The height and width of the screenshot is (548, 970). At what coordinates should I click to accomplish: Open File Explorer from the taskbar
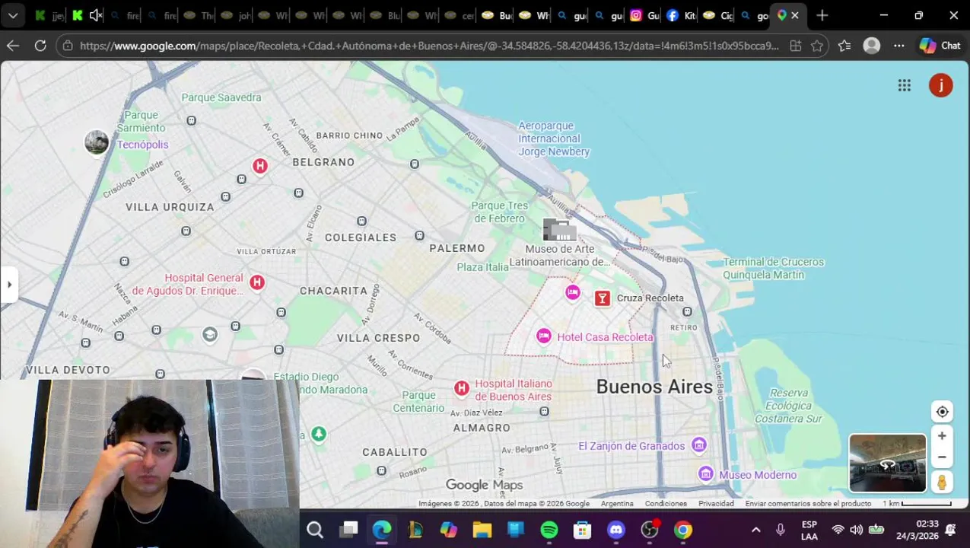click(x=482, y=530)
